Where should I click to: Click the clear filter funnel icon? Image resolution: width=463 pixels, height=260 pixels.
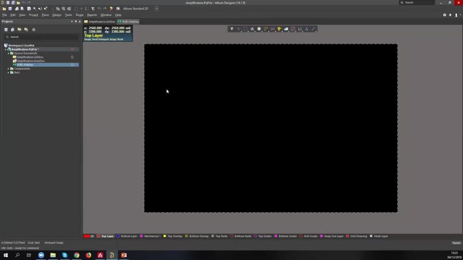point(93,9)
